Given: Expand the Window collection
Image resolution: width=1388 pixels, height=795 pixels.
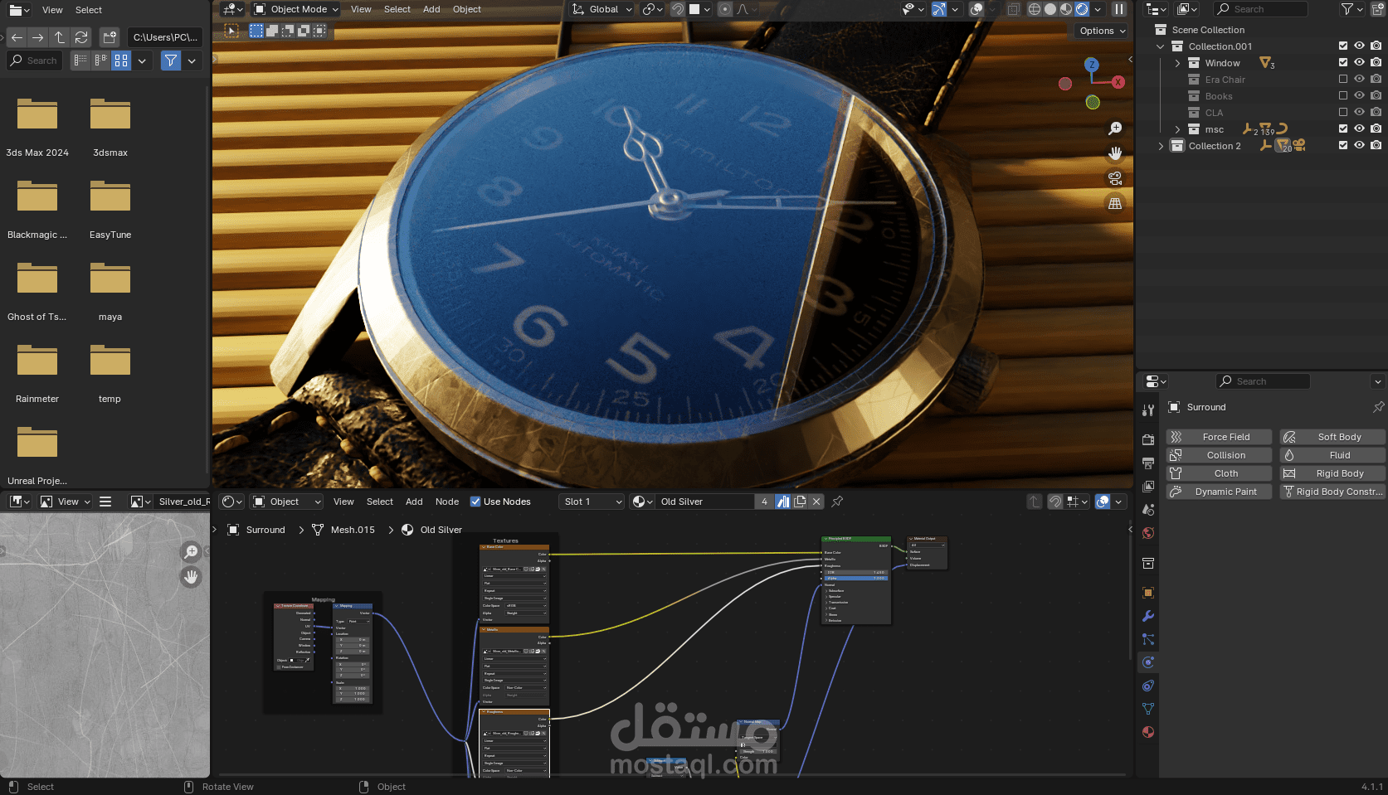Looking at the screenshot, I should click(1177, 63).
